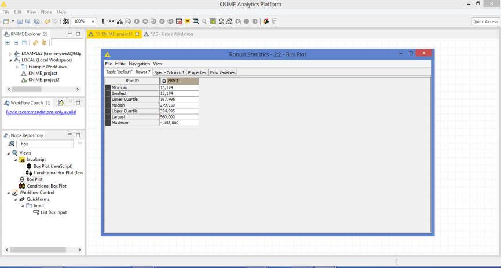Screen dimensions: 501x268
Task: Switch to the Cross Validation editor tab
Action: (x=172, y=34)
